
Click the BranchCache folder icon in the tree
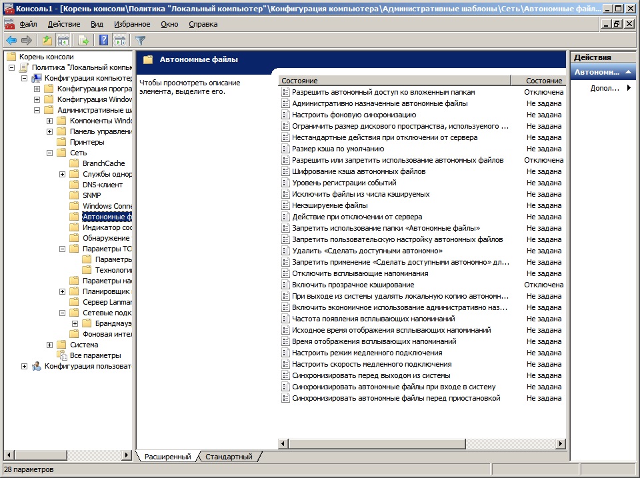74,163
